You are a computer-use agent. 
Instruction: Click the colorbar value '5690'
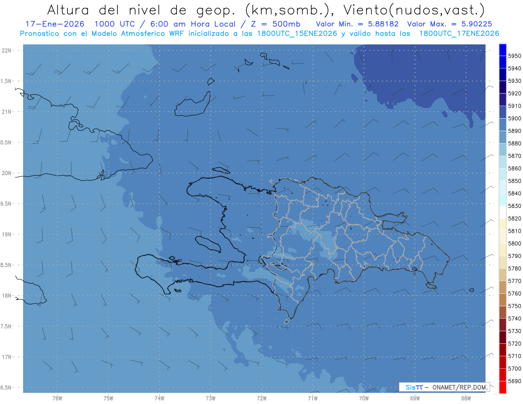[514, 381]
